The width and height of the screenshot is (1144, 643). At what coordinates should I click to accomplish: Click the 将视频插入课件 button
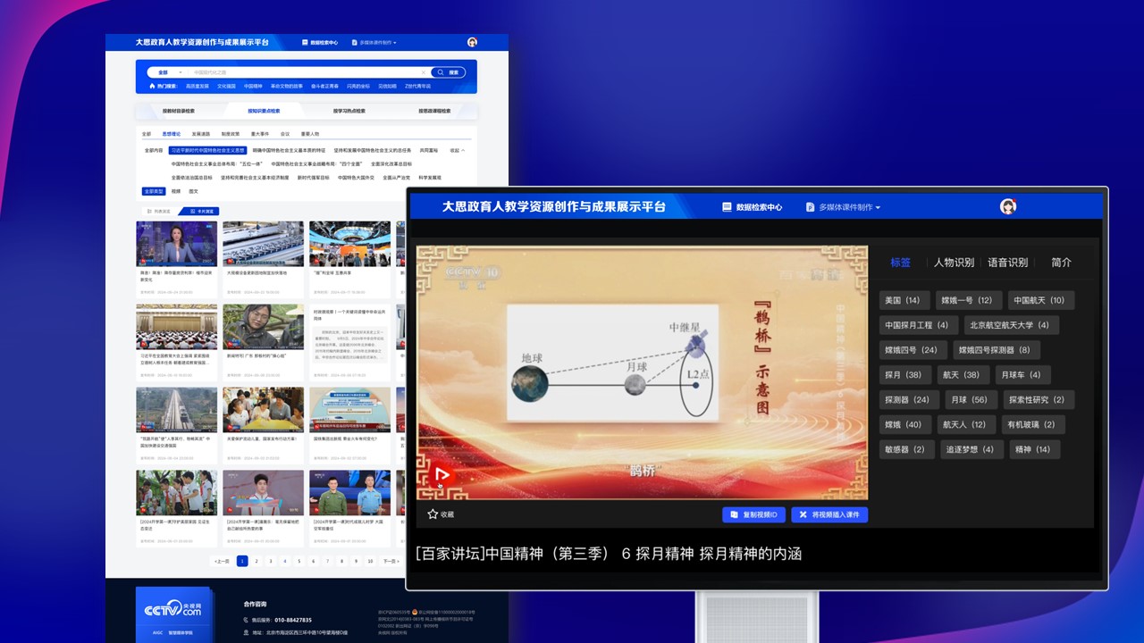pyautogui.click(x=829, y=514)
